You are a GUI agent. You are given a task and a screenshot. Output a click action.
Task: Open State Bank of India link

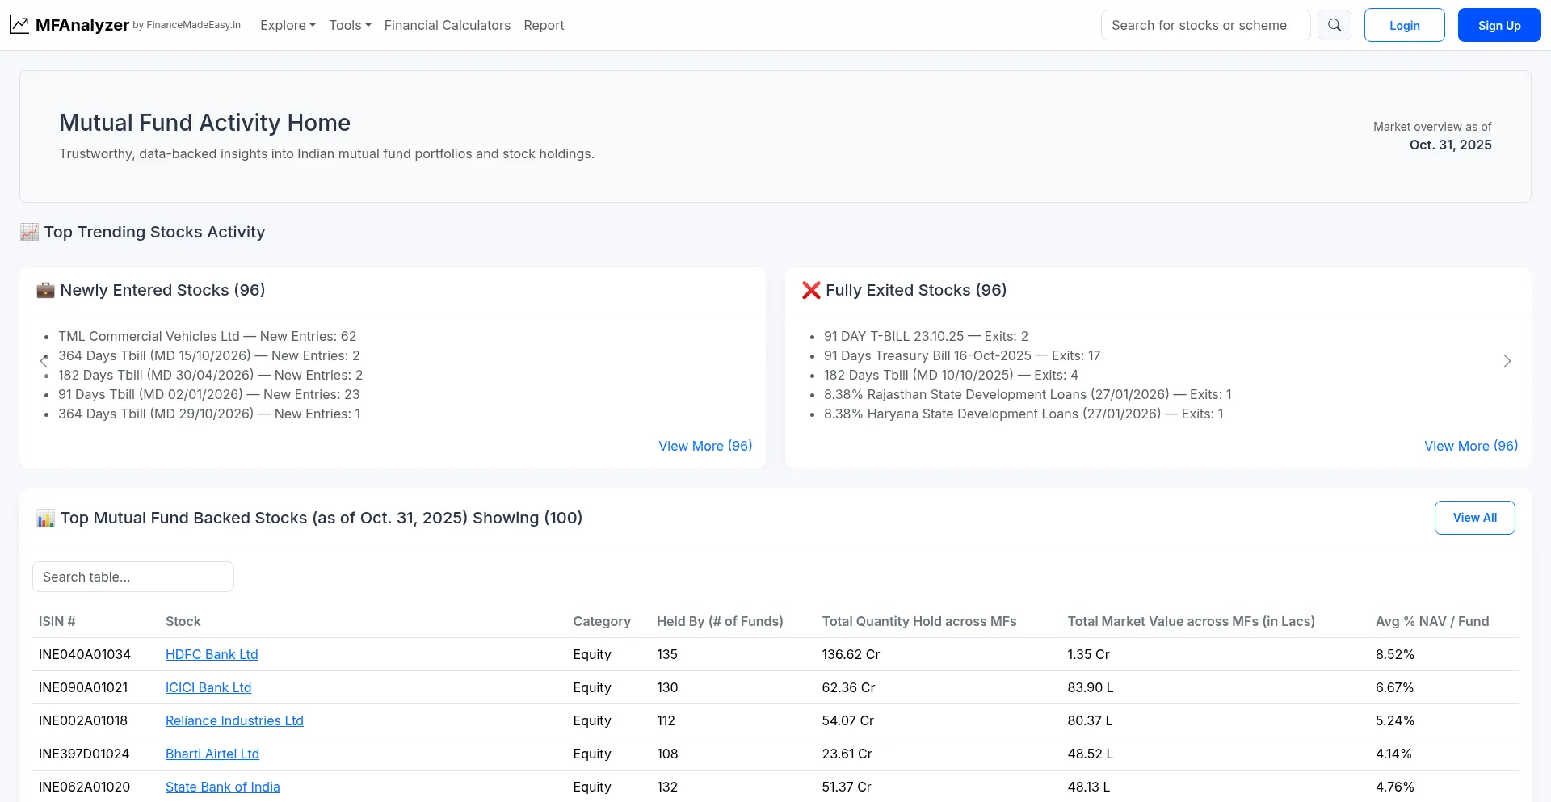pos(223,787)
